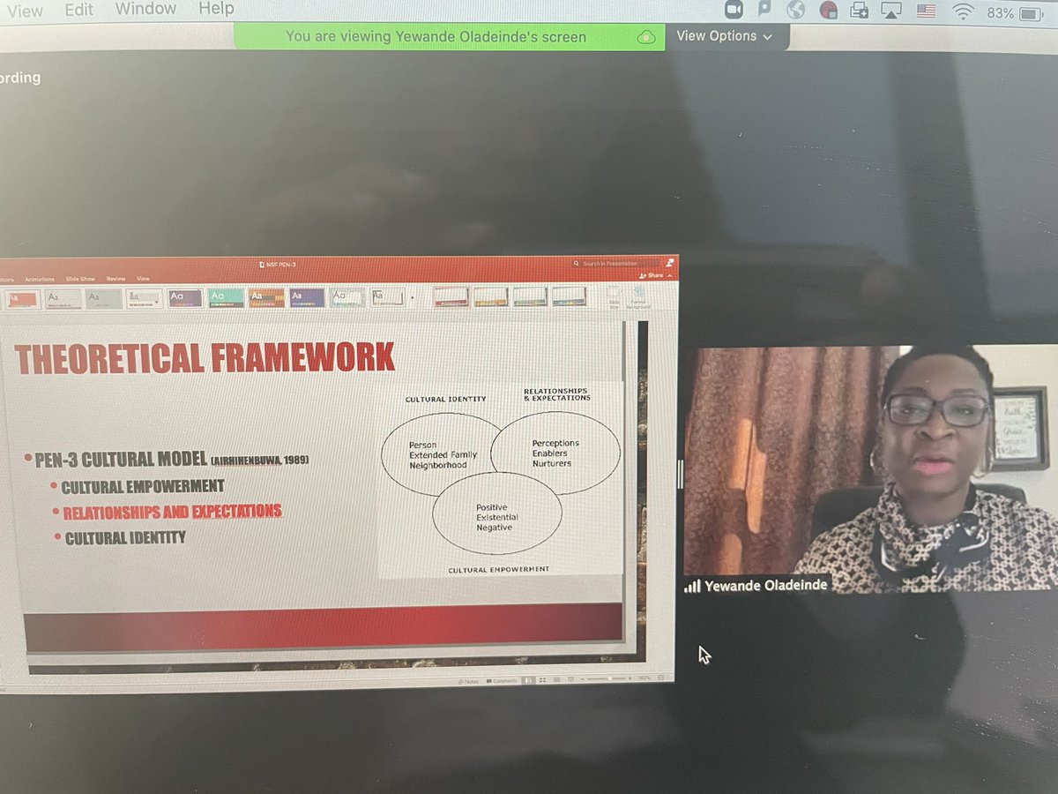Click the Theoretical Framework slide title
This screenshot has width=1058, height=794.
click(205, 357)
